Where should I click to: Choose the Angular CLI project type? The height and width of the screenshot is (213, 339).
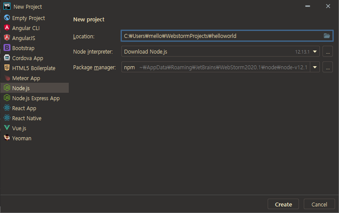(34, 28)
